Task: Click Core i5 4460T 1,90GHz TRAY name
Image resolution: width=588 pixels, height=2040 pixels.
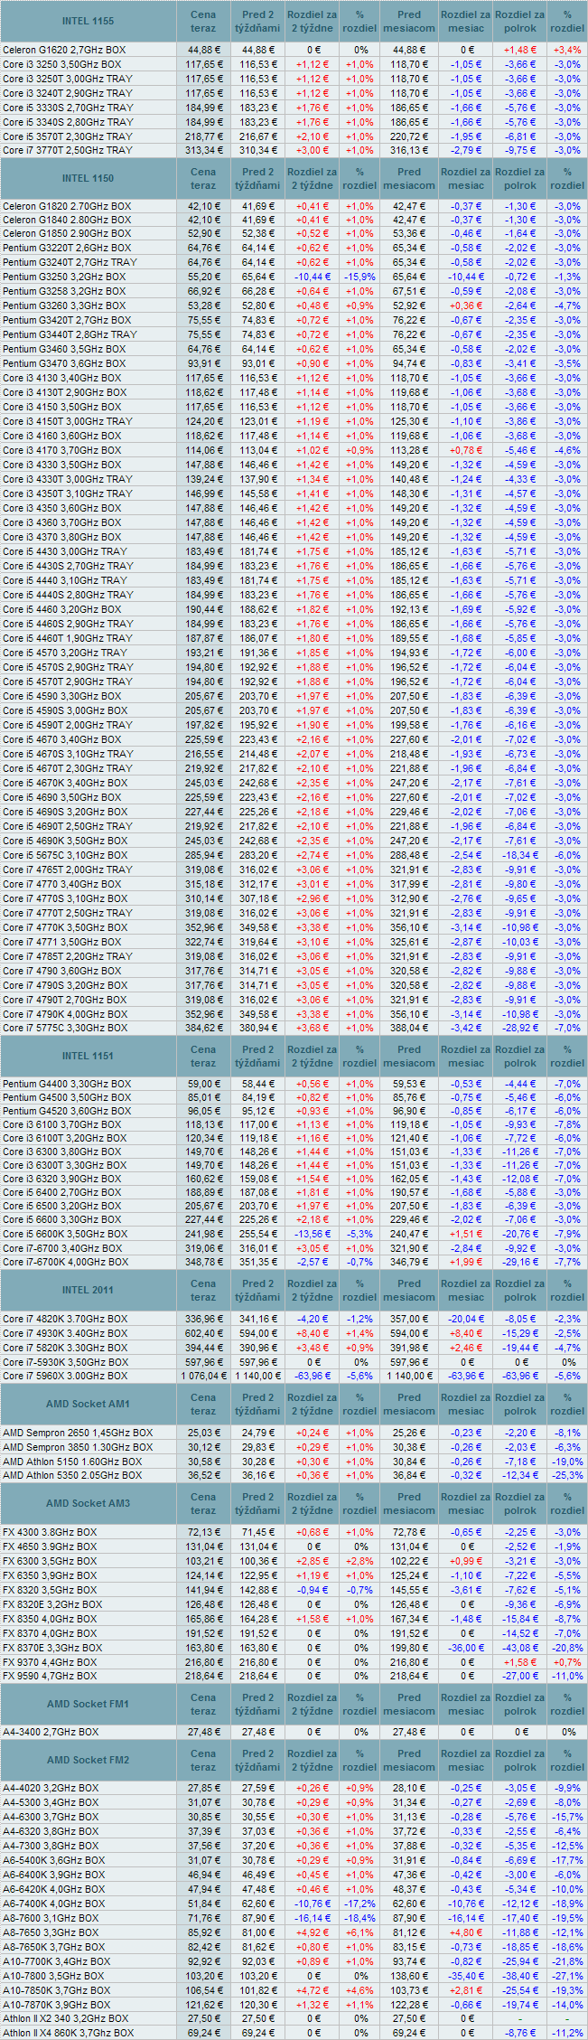Action: pos(68,638)
